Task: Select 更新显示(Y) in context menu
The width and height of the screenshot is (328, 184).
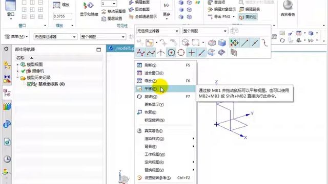Action: (165, 104)
